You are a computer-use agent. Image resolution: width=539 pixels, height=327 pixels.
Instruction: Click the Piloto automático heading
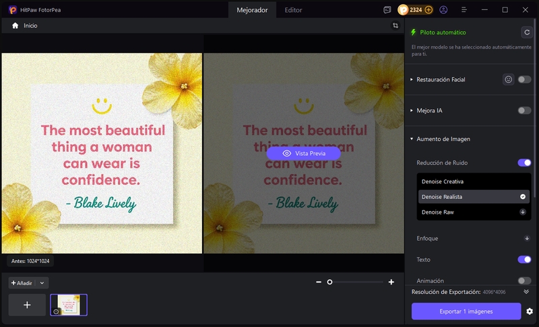pos(443,32)
